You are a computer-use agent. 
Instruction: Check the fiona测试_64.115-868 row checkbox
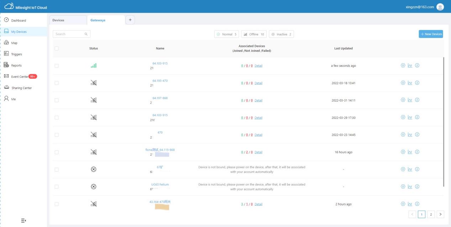coord(57,152)
